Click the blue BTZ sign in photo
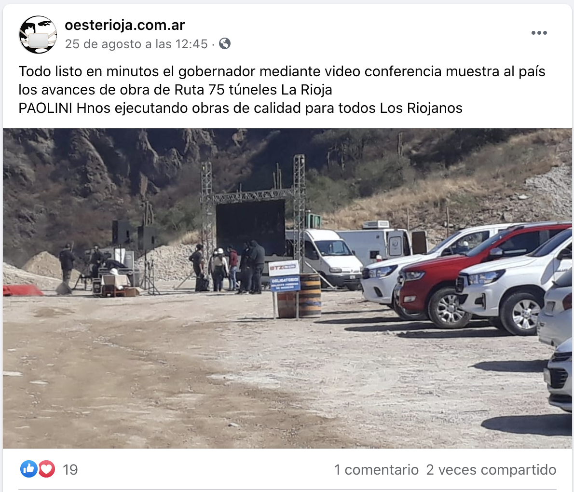The image size is (574, 492). click(x=285, y=276)
